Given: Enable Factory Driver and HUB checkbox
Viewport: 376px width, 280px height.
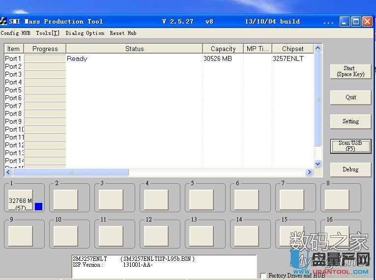Looking at the screenshot, I should pos(263,276).
